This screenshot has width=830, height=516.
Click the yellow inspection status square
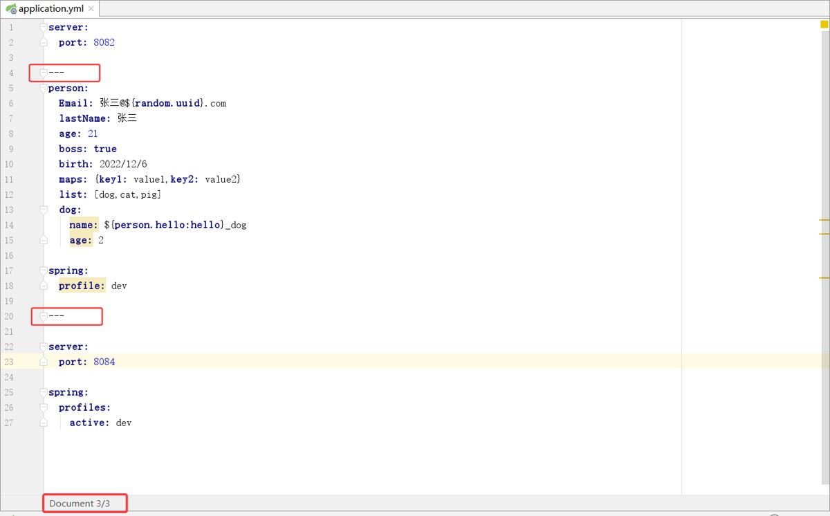(x=824, y=25)
